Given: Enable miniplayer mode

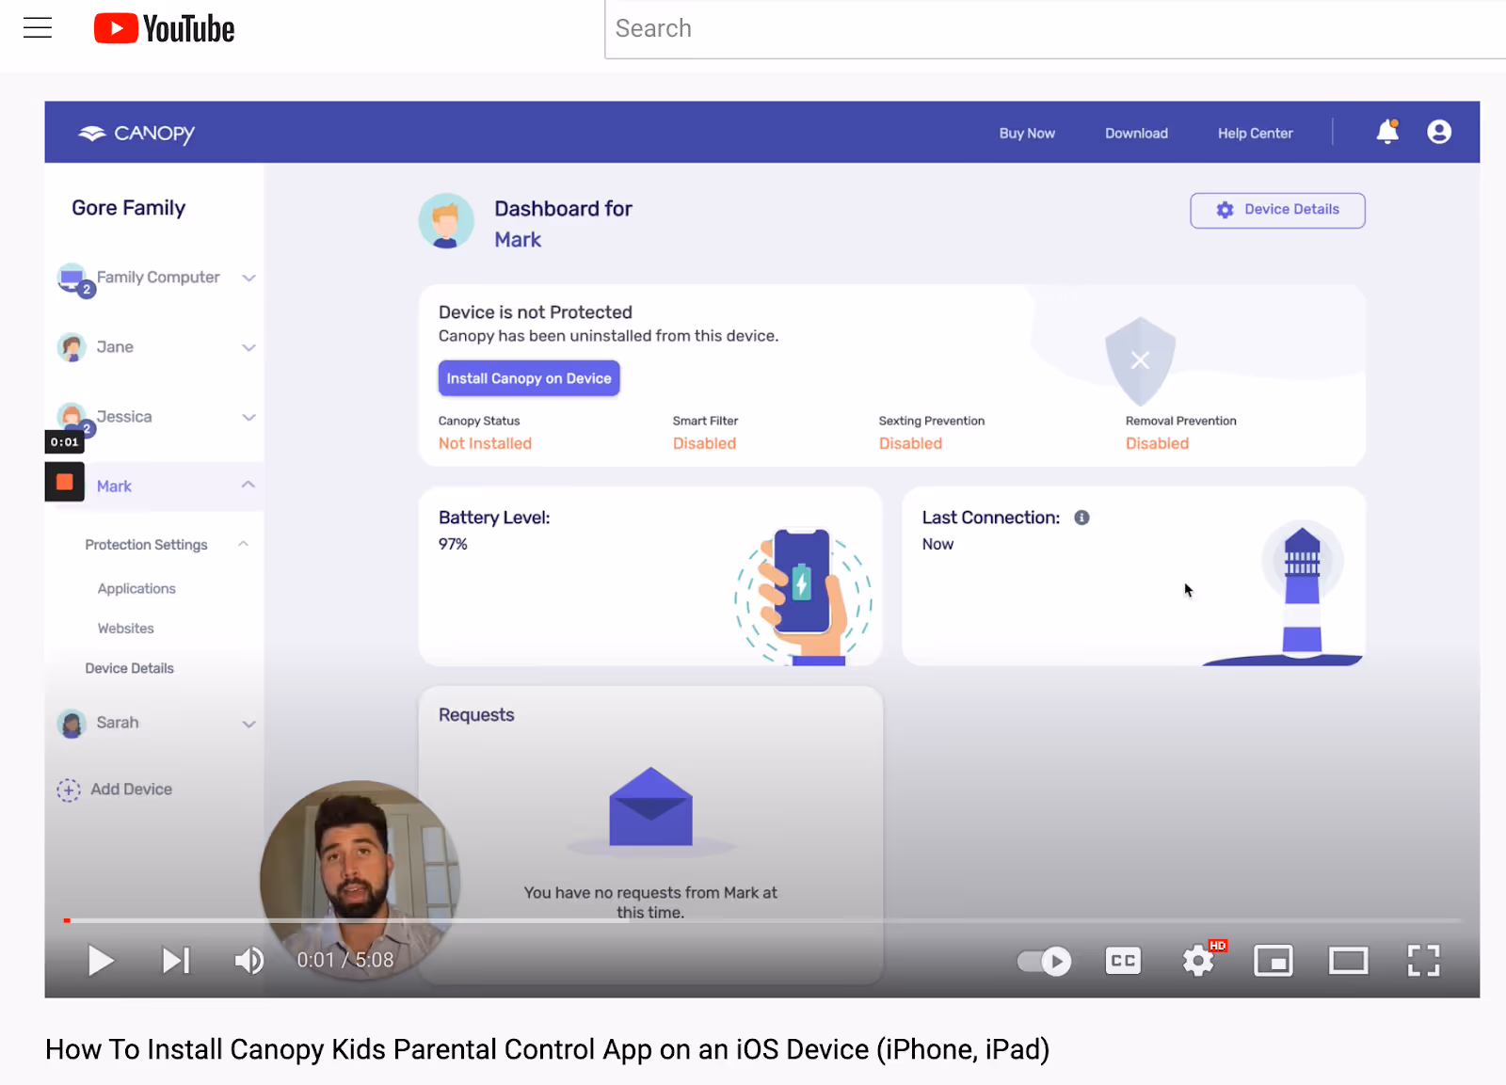Looking at the screenshot, I should [x=1274, y=961].
